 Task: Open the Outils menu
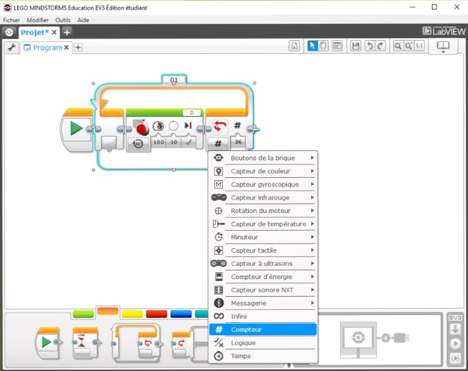pos(63,20)
